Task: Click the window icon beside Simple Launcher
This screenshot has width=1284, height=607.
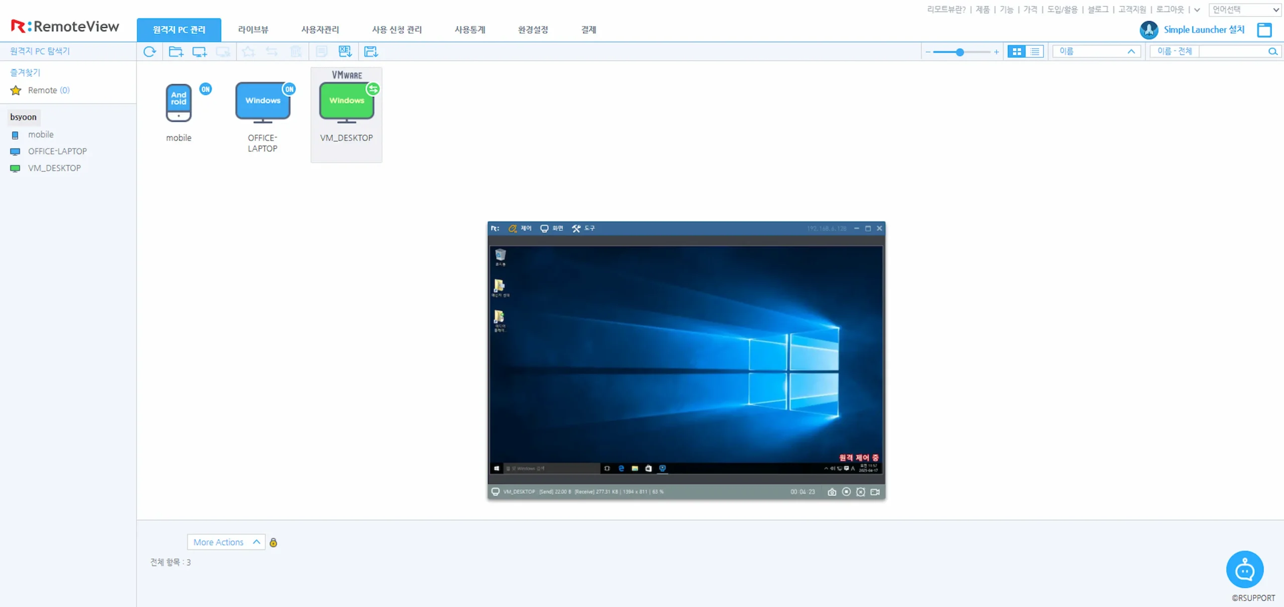Action: (x=1264, y=30)
